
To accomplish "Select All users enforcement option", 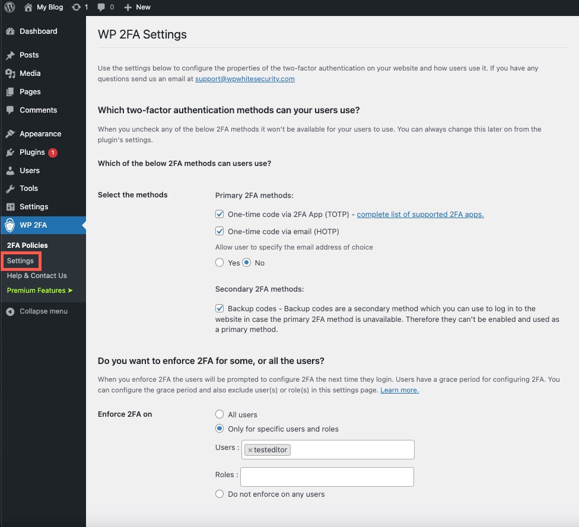I will pyautogui.click(x=219, y=414).
